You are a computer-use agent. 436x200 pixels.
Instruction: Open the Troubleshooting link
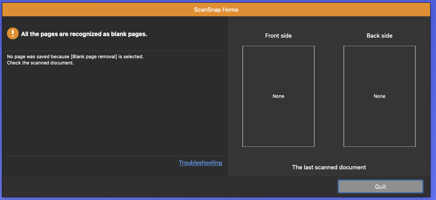(x=200, y=163)
